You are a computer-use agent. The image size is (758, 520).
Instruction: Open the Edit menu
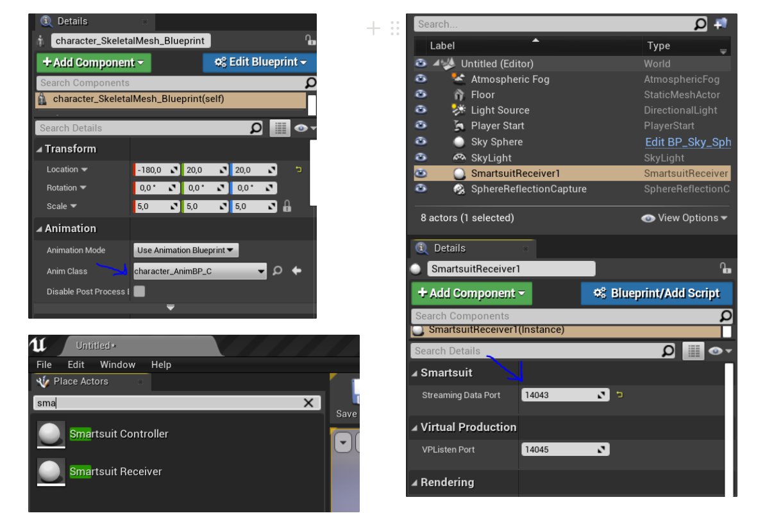pyautogui.click(x=76, y=365)
